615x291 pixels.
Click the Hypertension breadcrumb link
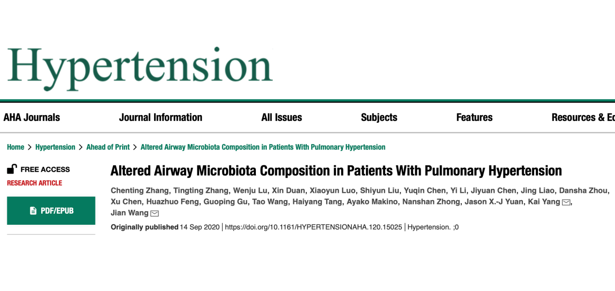(x=55, y=147)
